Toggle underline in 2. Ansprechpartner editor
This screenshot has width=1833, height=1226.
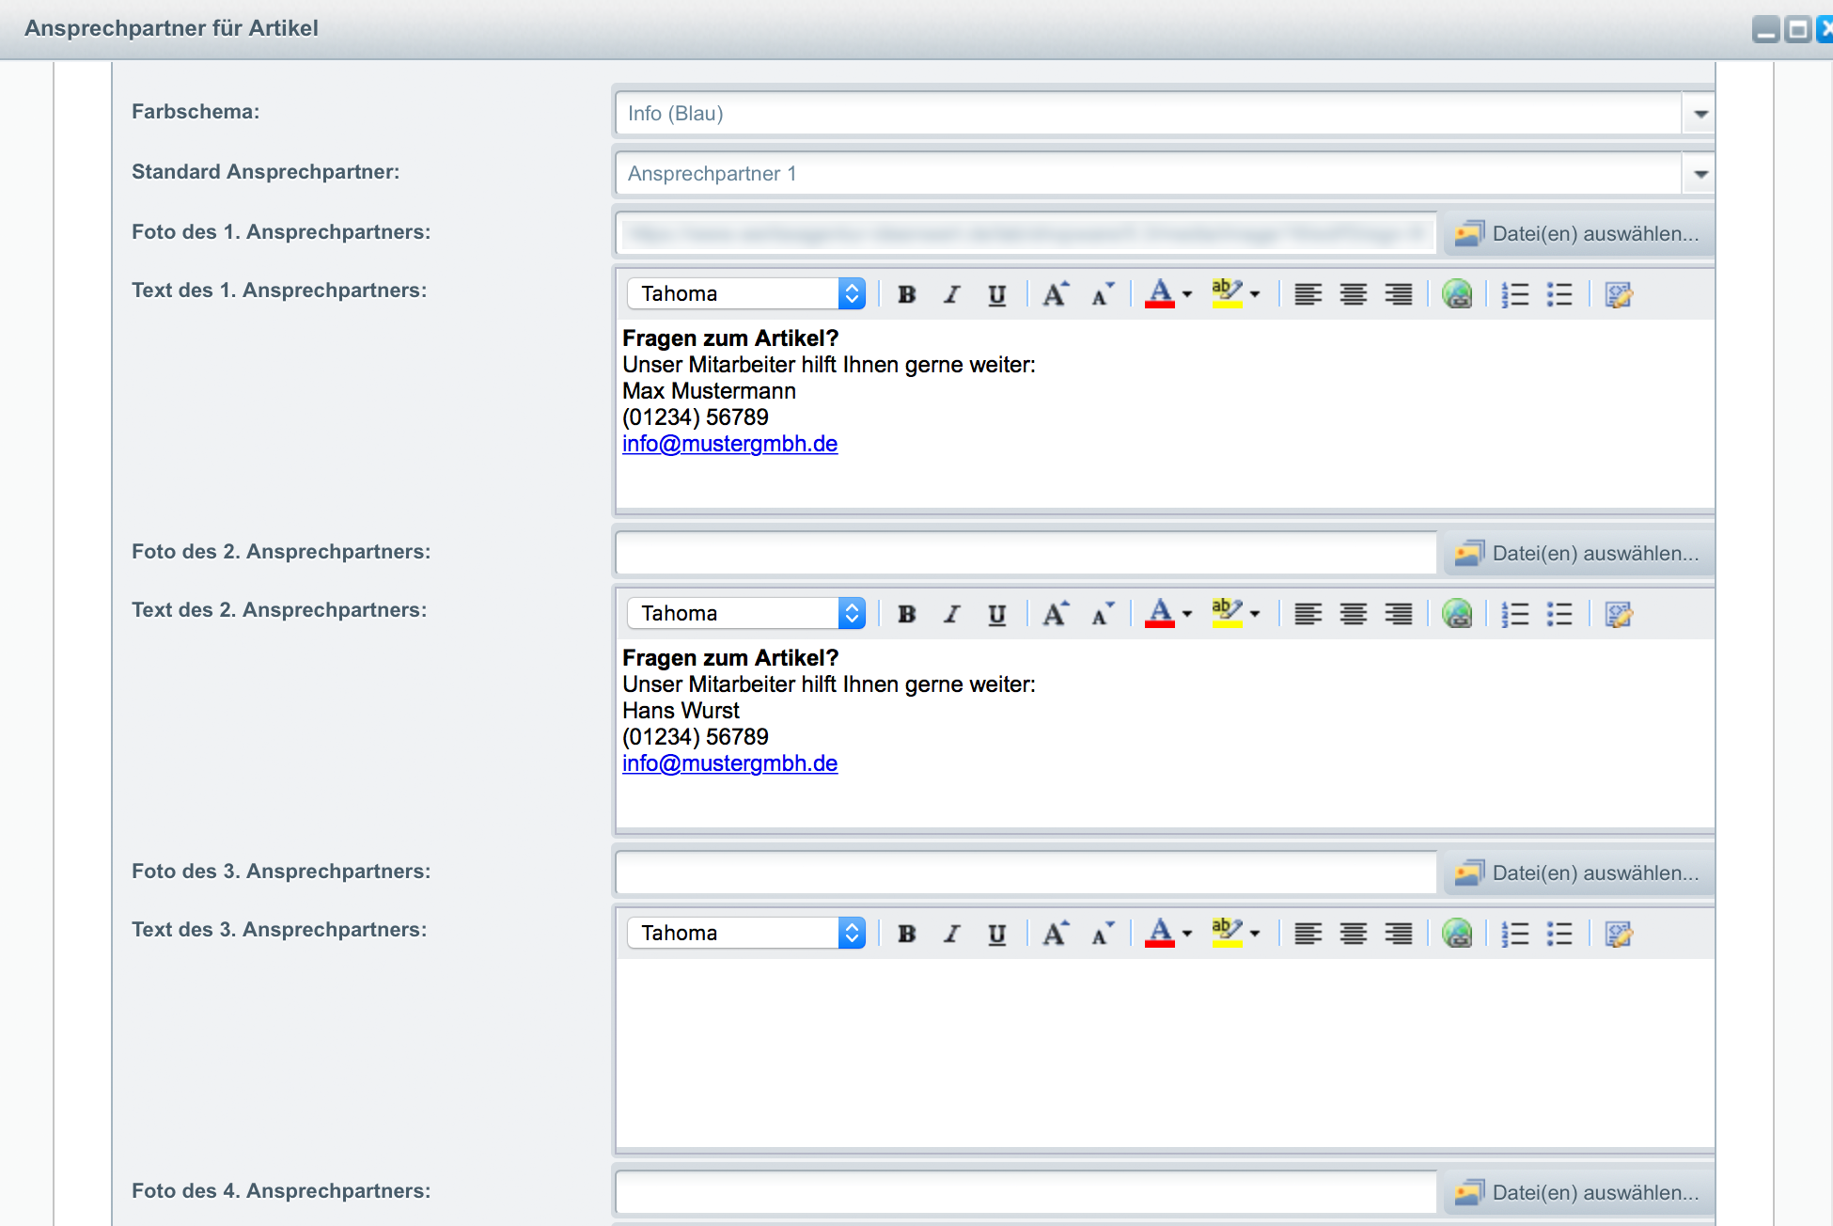996,614
